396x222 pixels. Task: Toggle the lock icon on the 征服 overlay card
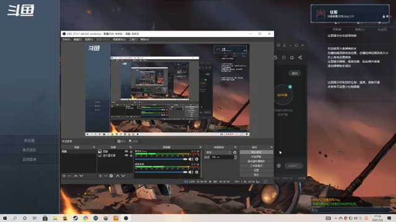384,17
